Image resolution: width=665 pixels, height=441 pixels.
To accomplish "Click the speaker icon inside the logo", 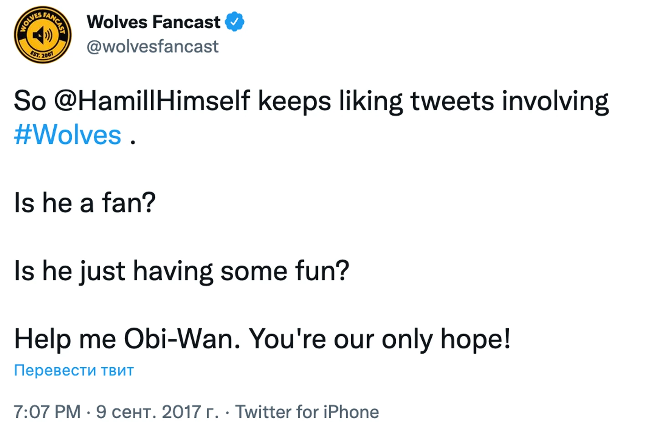I will point(42,35).
